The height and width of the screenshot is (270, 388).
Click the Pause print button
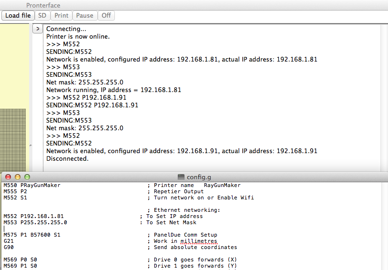[84, 15]
